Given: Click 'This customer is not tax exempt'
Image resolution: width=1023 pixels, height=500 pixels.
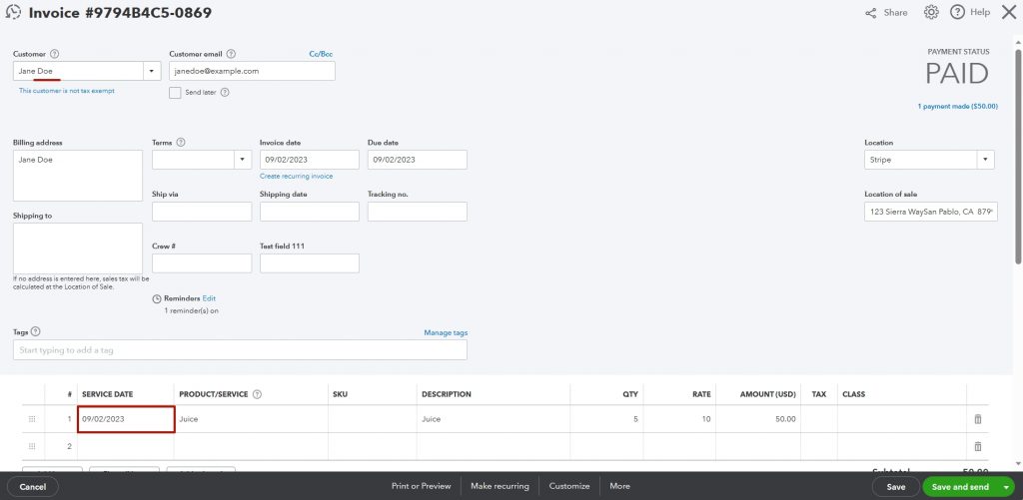Looking at the screenshot, I should tap(67, 91).
